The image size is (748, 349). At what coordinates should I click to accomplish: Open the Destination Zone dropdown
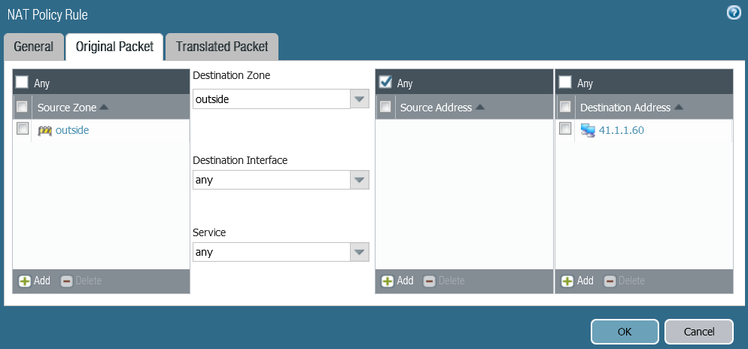[360, 99]
